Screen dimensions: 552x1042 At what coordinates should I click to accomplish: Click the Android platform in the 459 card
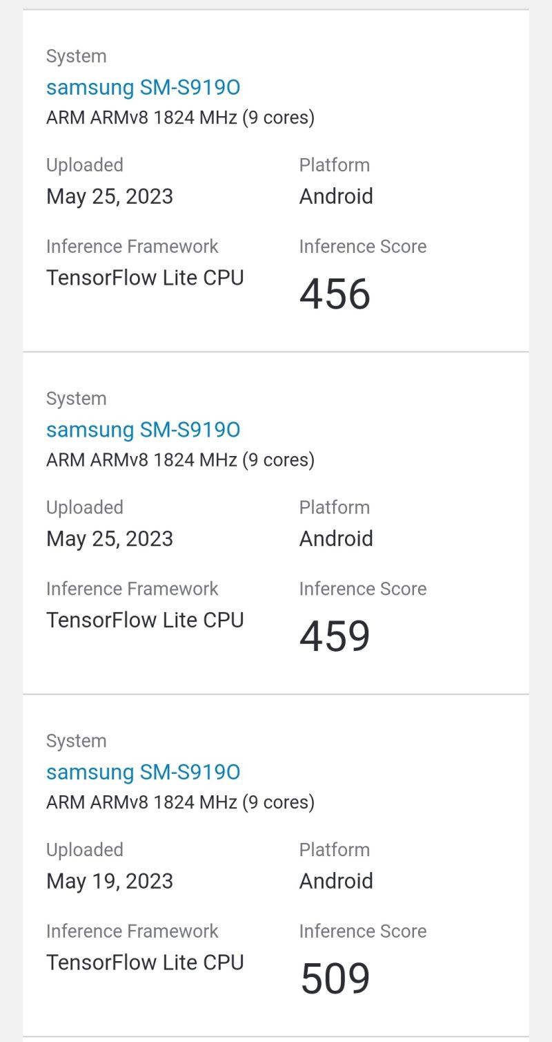(336, 538)
